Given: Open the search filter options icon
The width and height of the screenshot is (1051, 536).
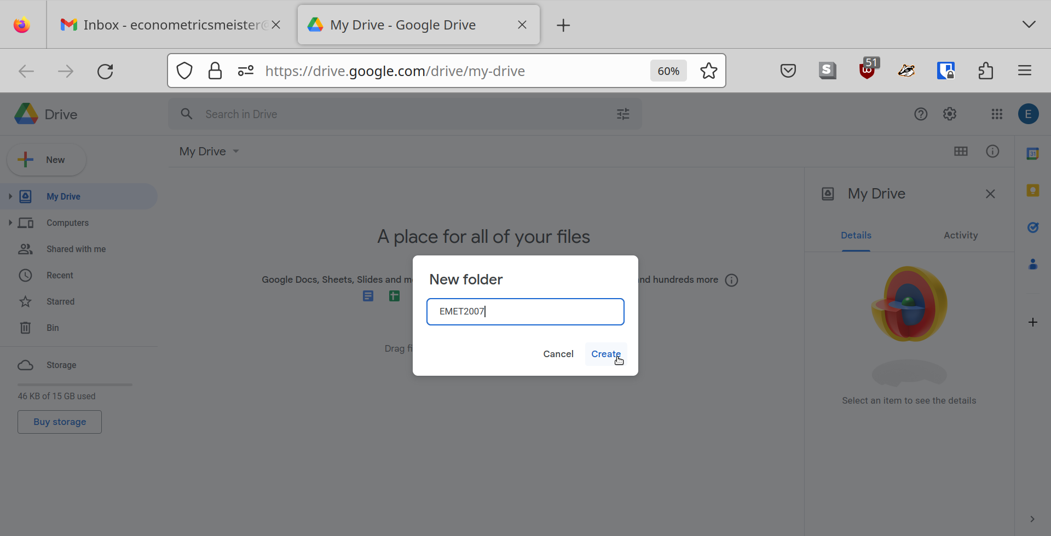Looking at the screenshot, I should pyautogui.click(x=623, y=114).
